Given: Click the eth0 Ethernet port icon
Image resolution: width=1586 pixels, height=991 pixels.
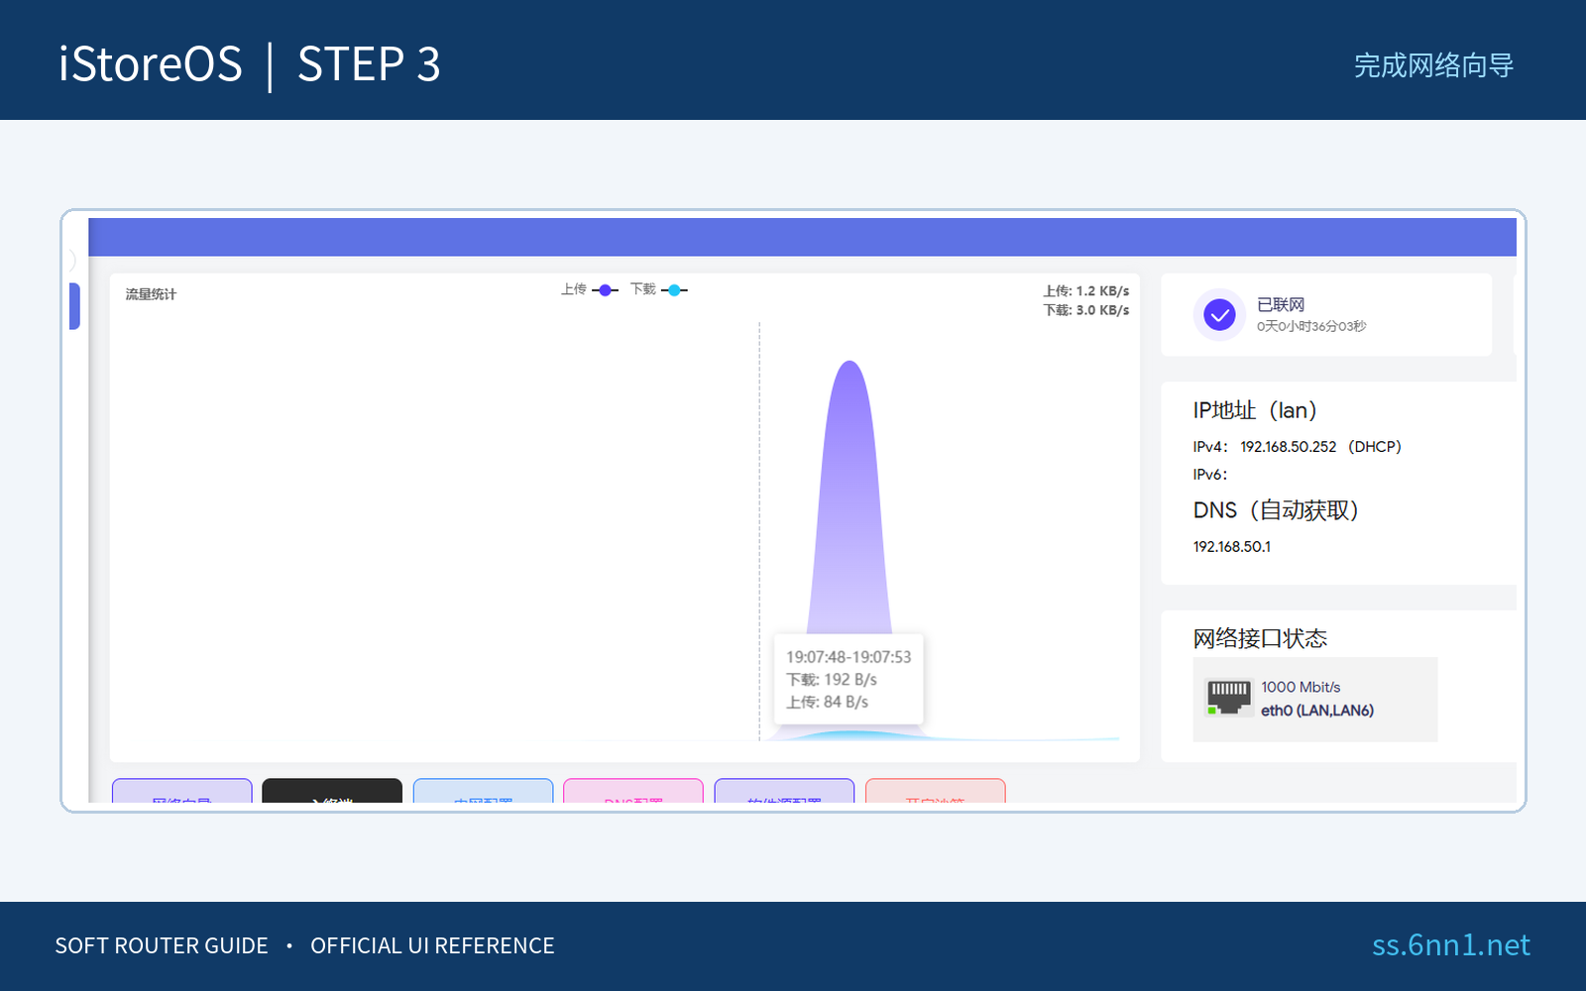Looking at the screenshot, I should click(x=1228, y=698).
